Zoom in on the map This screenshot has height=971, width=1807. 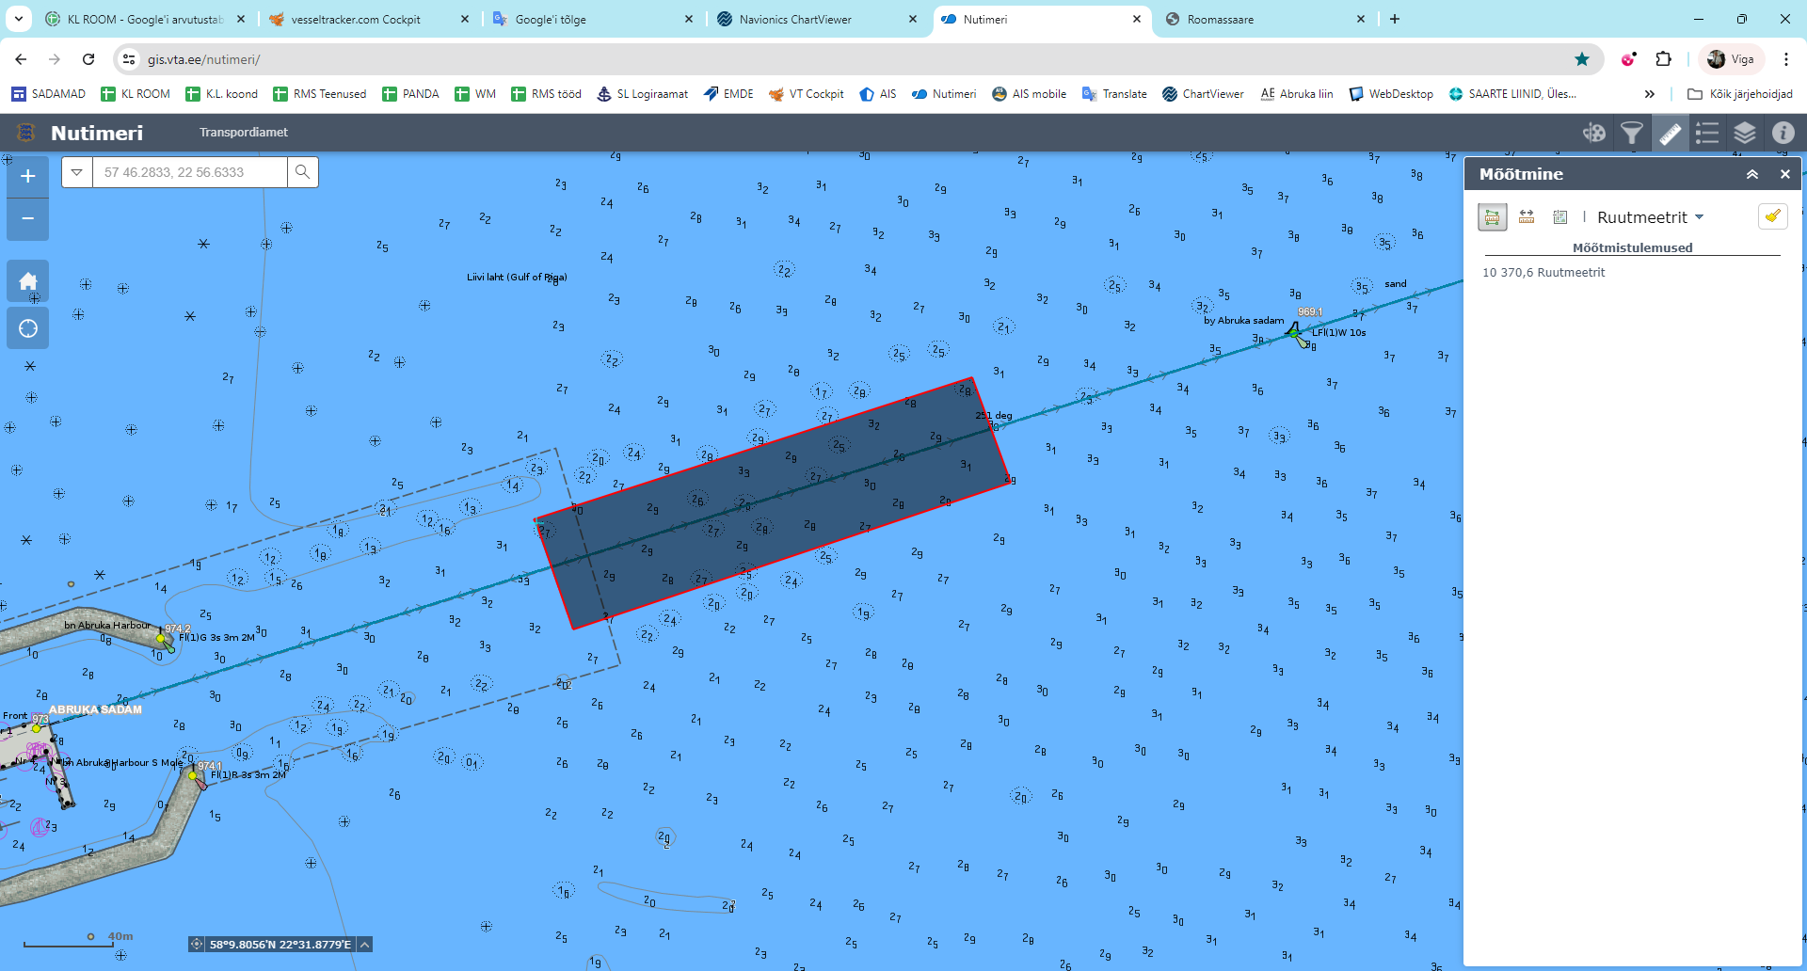pos(28,176)
